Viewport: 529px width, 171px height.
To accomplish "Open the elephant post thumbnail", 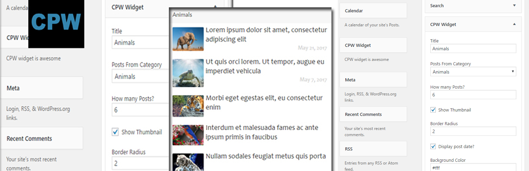I will click(188, 39).
